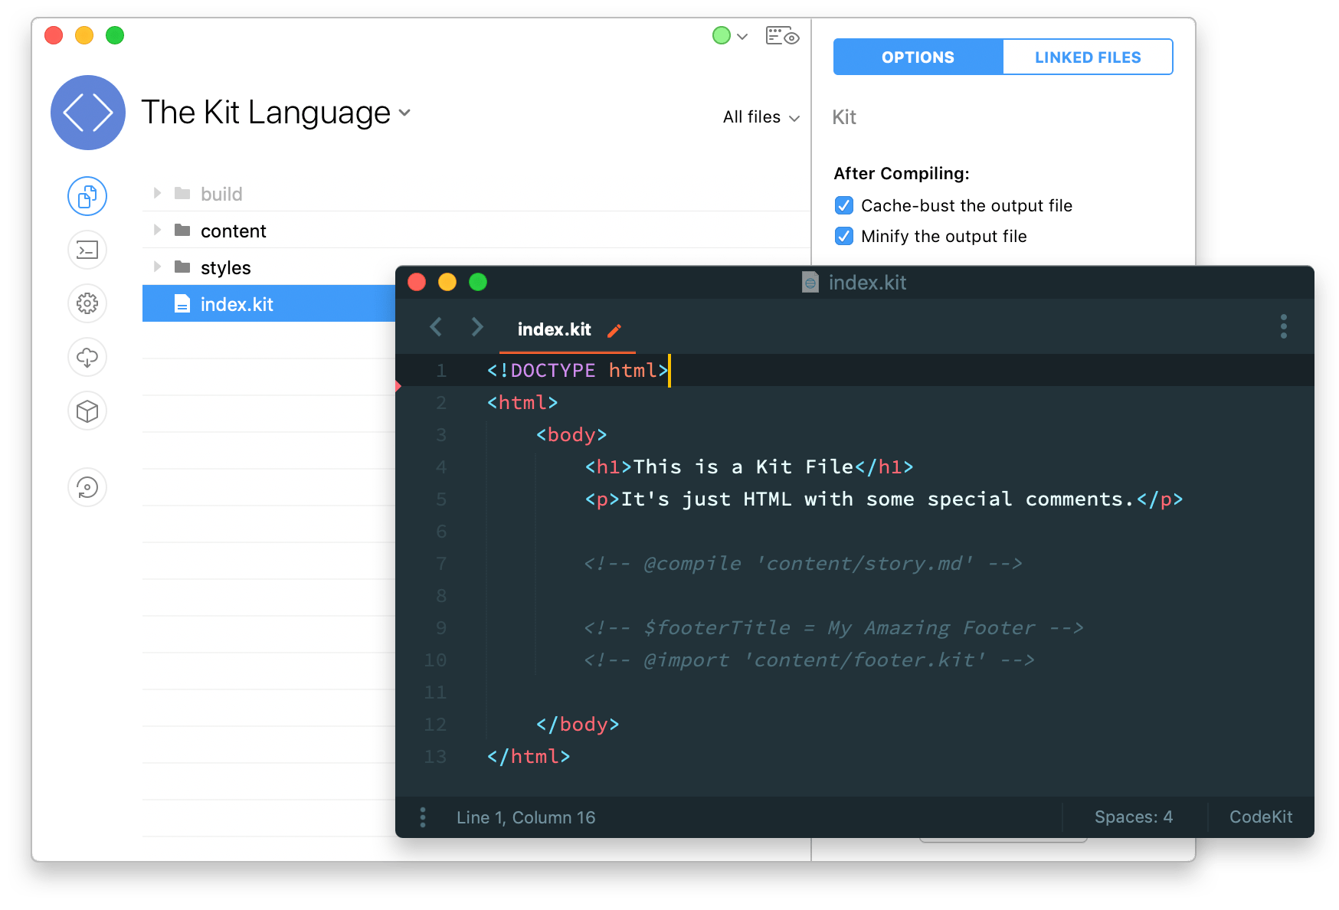
Task: Click the styles folder icon
Action: click(182, 267)
